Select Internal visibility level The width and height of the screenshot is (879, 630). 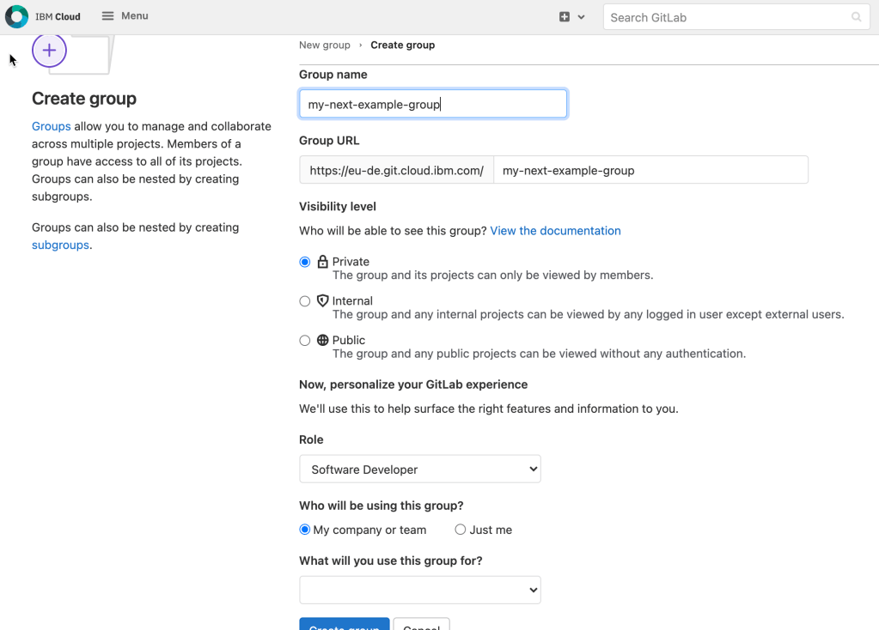click(x=305, y=301)
